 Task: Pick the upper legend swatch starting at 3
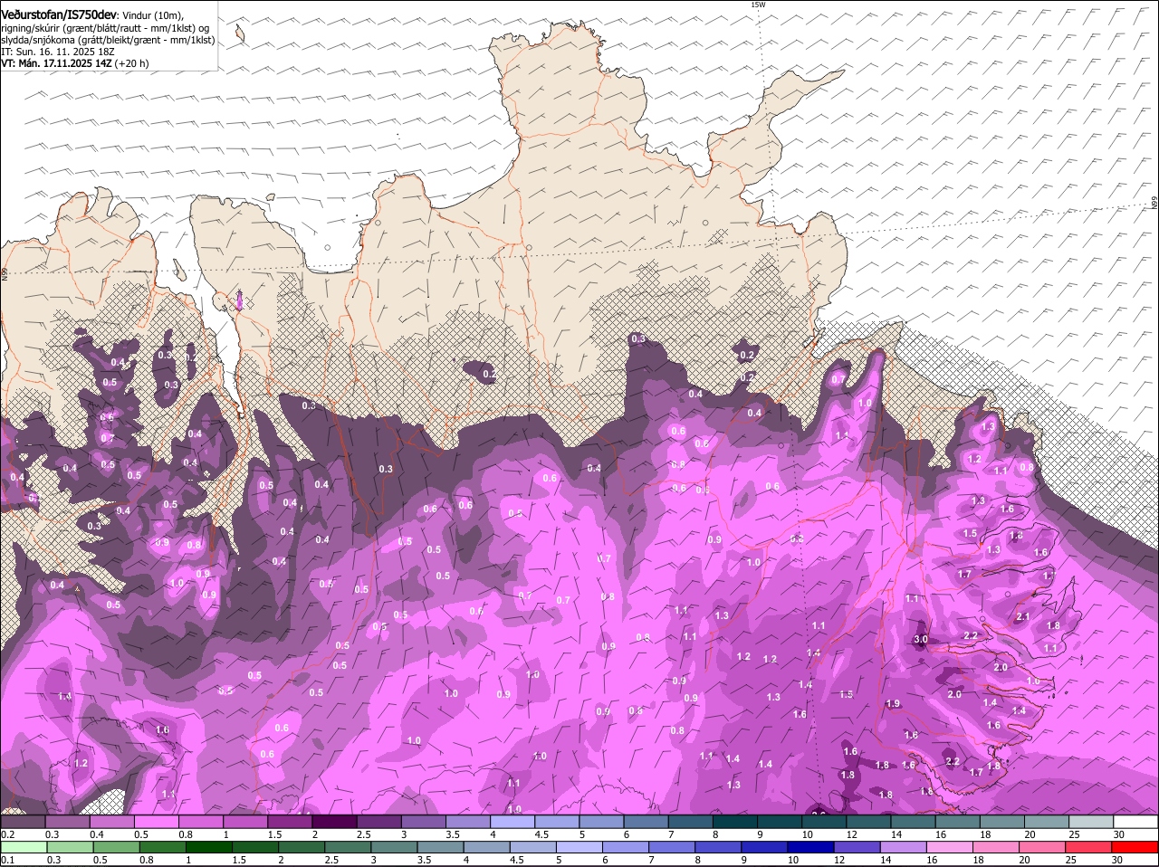point(423,822)
